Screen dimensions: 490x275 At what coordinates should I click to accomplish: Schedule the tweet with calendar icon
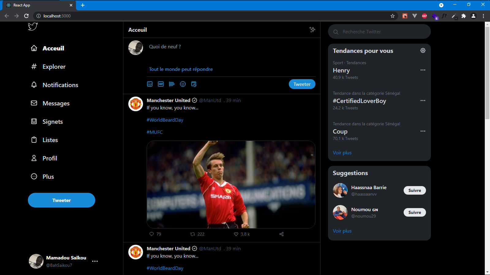pos(194,84)
